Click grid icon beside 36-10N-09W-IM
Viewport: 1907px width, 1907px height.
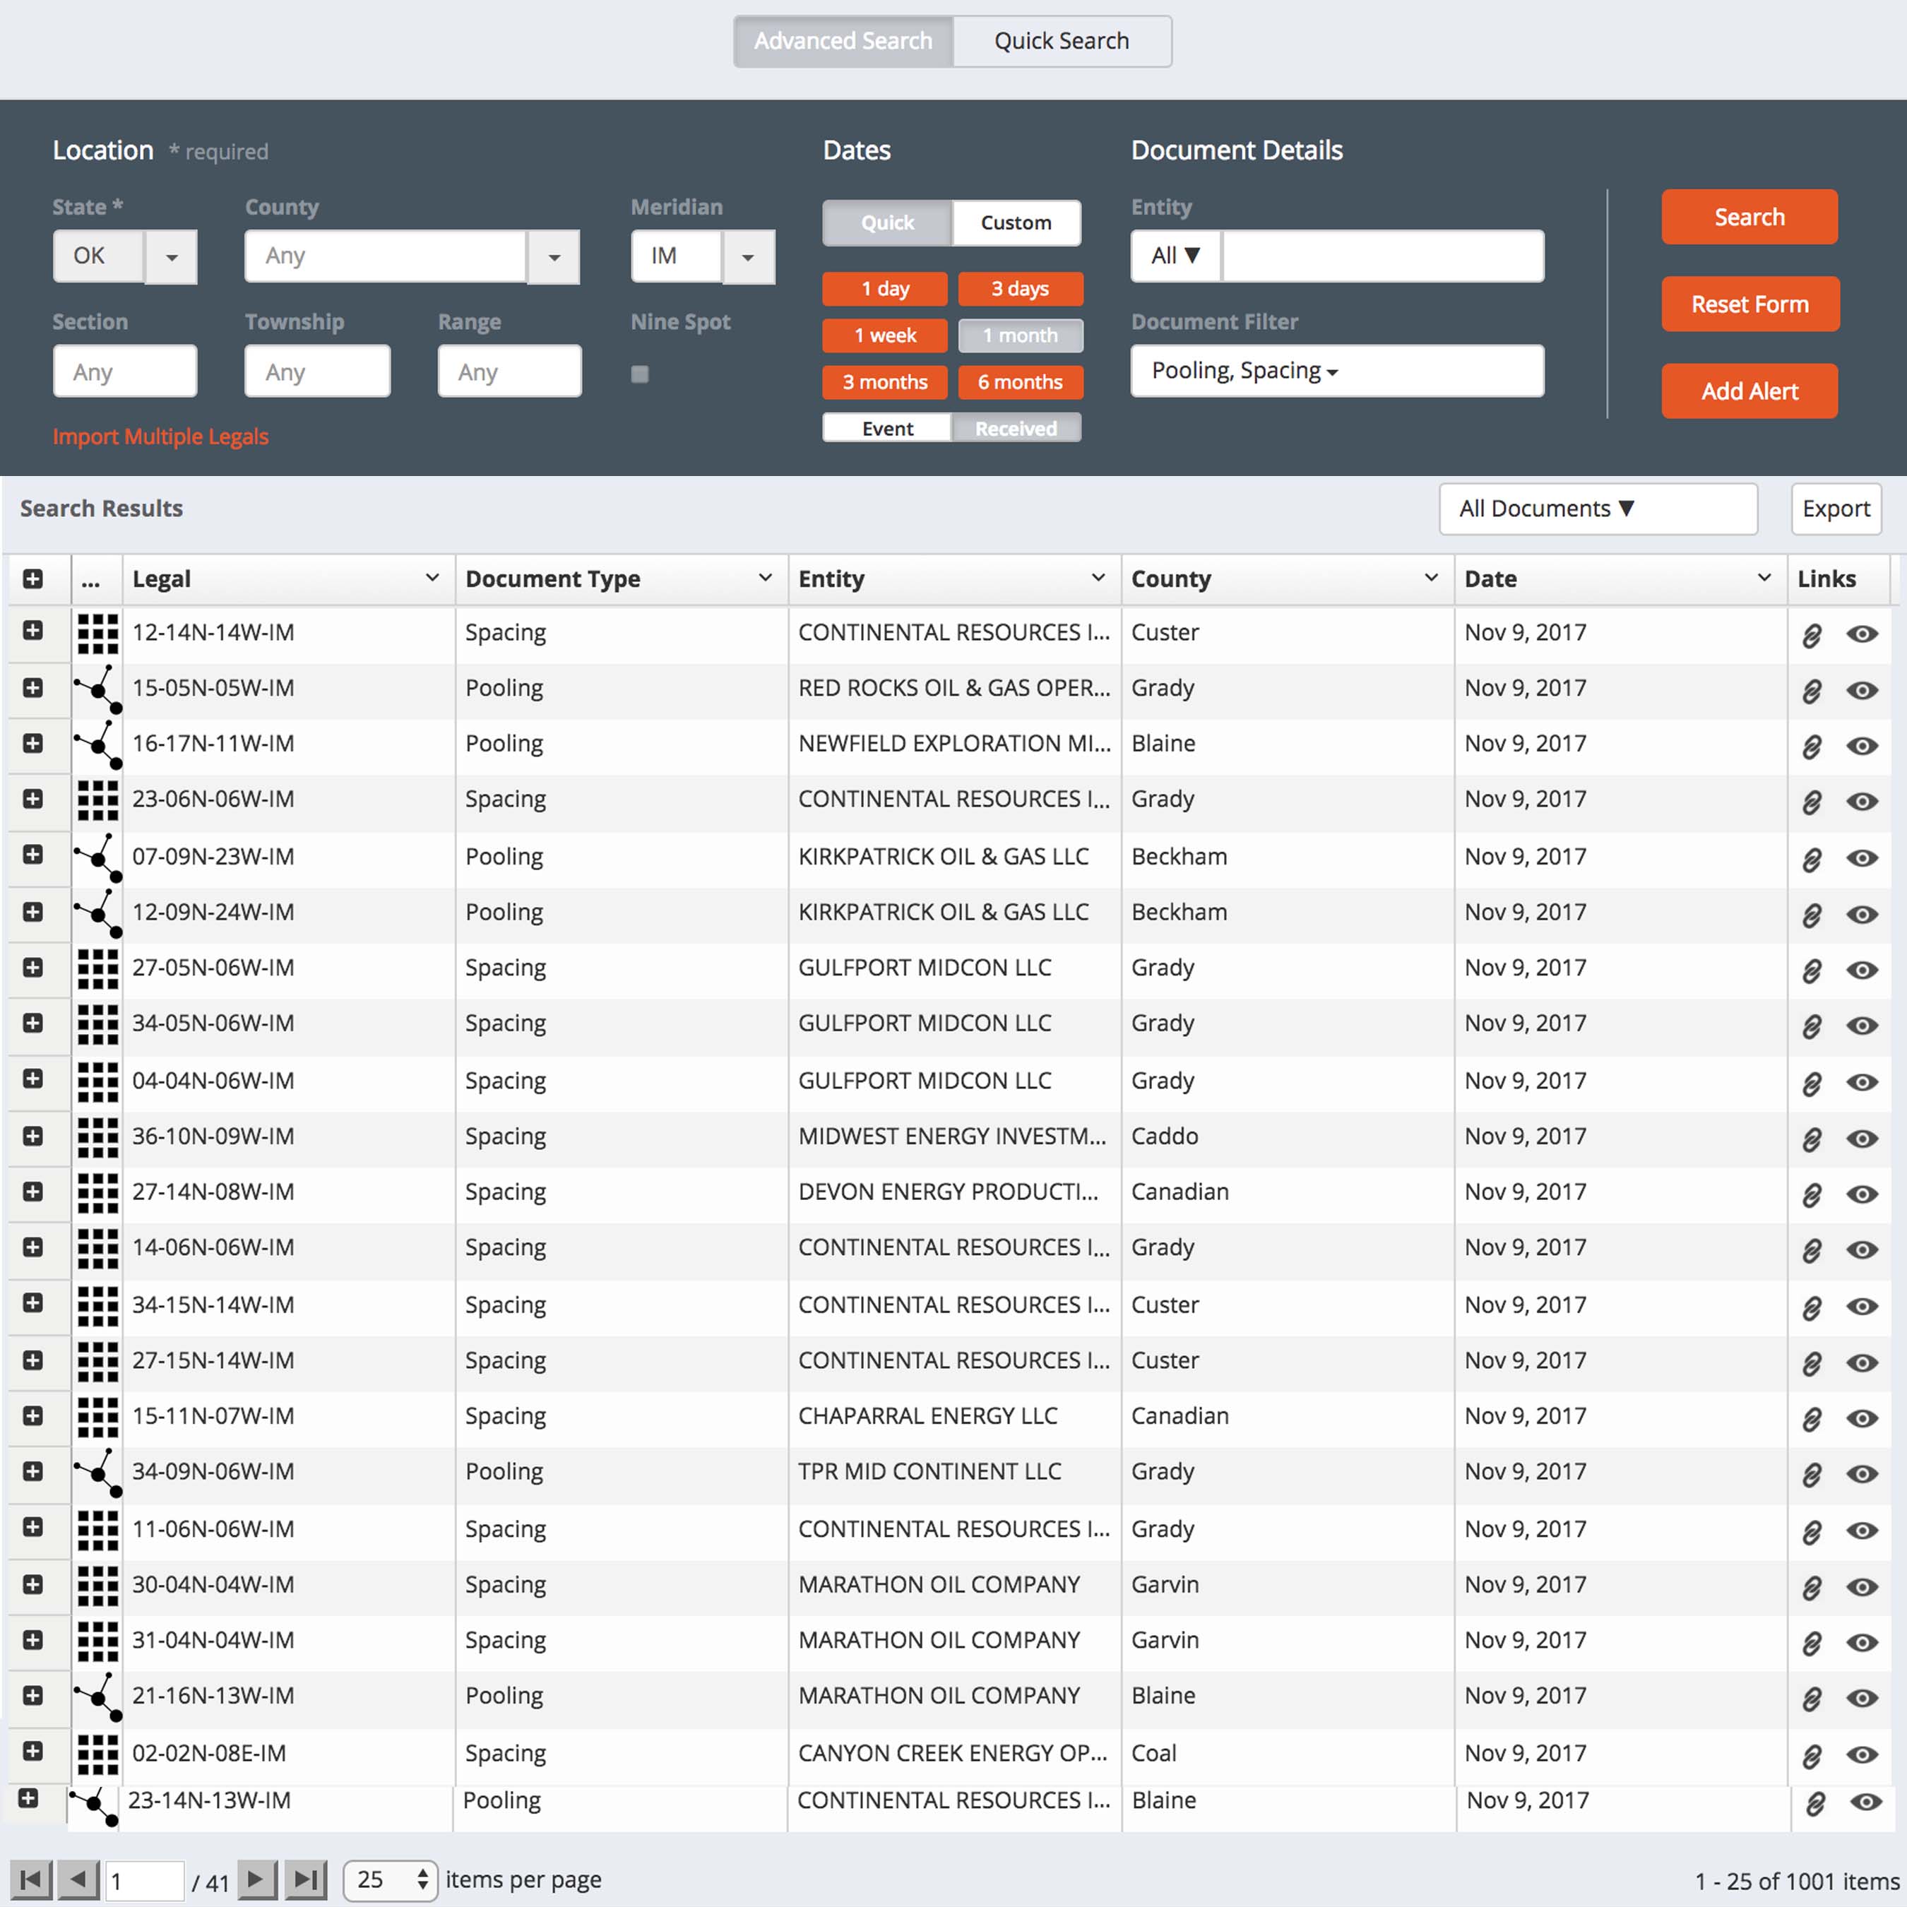coord(97,1137)
